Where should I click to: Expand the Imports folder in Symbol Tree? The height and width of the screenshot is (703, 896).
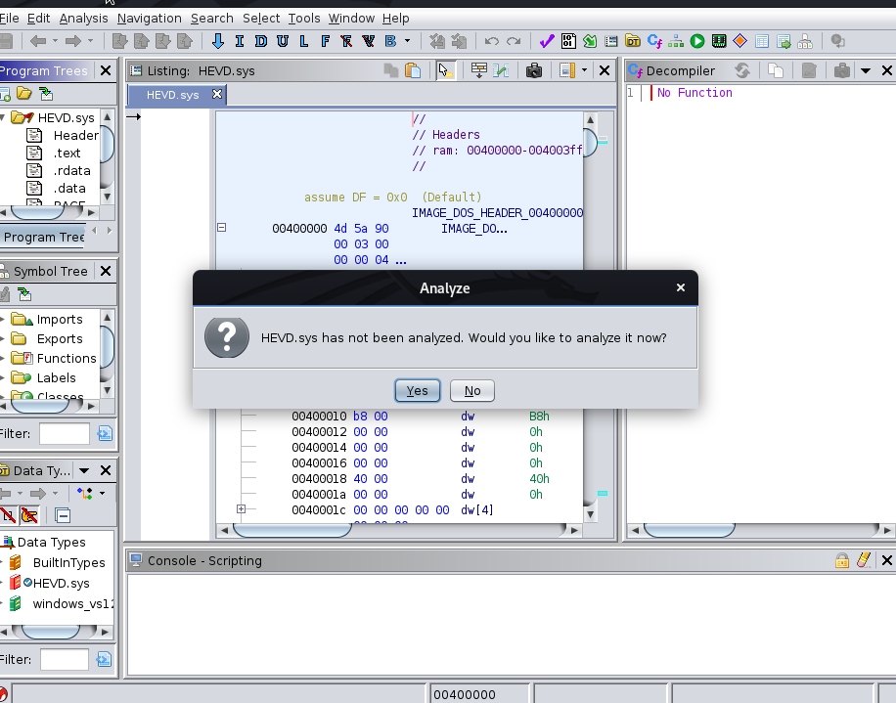(x=2, y=319)
